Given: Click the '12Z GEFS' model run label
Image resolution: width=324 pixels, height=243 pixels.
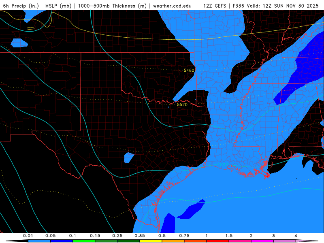Looking at the screenshot, I should pyautogui.click(x=215, y=6).
